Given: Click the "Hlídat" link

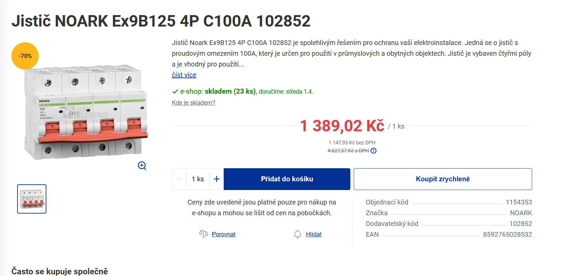Looking at the screenshot, I should (313, 234).
